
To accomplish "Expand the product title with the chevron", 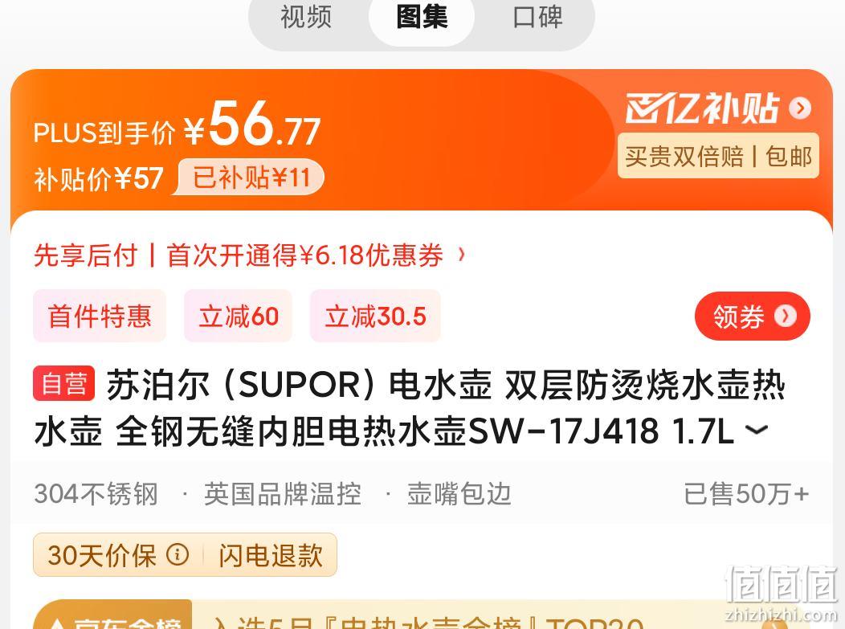I will pos(756,431).
